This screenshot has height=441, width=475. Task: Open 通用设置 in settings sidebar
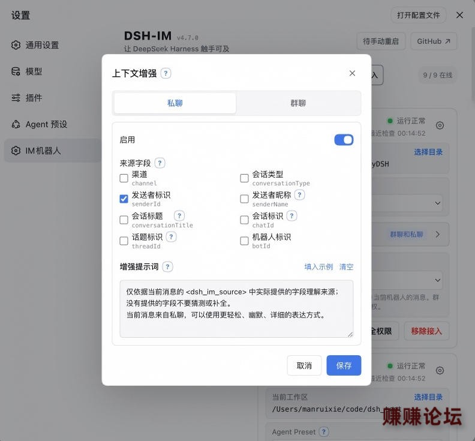(52, 45)
